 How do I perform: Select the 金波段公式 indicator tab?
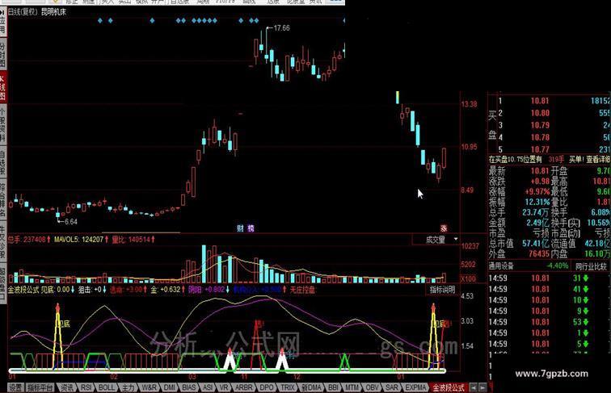point(449,387)
